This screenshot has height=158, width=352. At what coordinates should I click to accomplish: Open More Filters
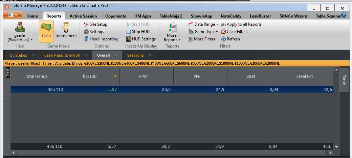pos(202,39)
